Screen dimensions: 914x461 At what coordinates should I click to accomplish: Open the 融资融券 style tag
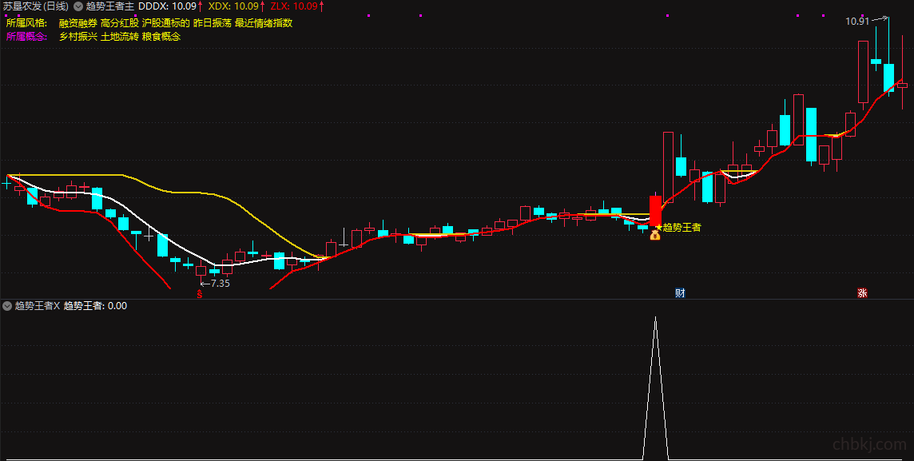[x=78, y=23]
